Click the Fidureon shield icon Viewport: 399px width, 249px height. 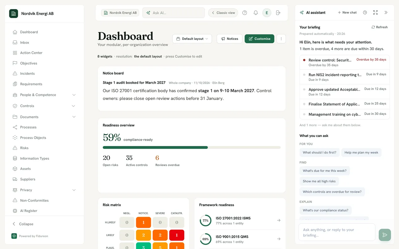pyautogui.click(x=14, y=236)
